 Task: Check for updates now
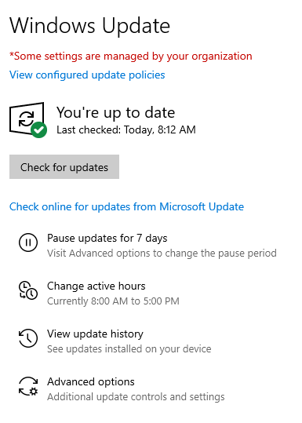click(x=64, y=166)
